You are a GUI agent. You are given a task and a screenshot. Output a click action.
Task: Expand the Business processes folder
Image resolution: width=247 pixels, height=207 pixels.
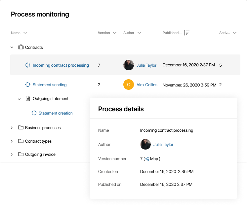pyautogui.click(x=12, y=127)
